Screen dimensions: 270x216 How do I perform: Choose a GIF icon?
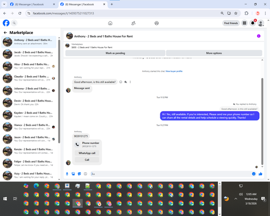point(85,174)
